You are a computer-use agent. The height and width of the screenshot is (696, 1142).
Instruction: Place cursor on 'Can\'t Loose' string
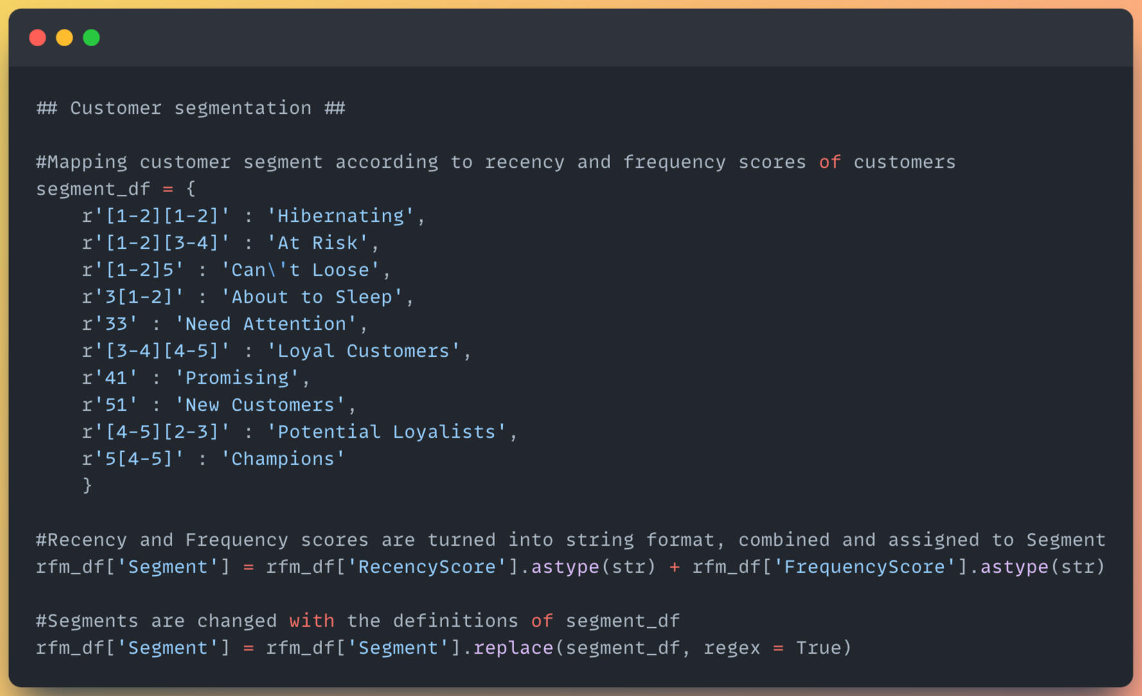300,270
